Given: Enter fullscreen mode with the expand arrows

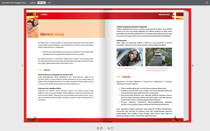Looking at the screenshot, I should click(x=112, y=128).
